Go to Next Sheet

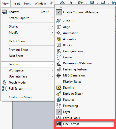[x=16, y=56]
